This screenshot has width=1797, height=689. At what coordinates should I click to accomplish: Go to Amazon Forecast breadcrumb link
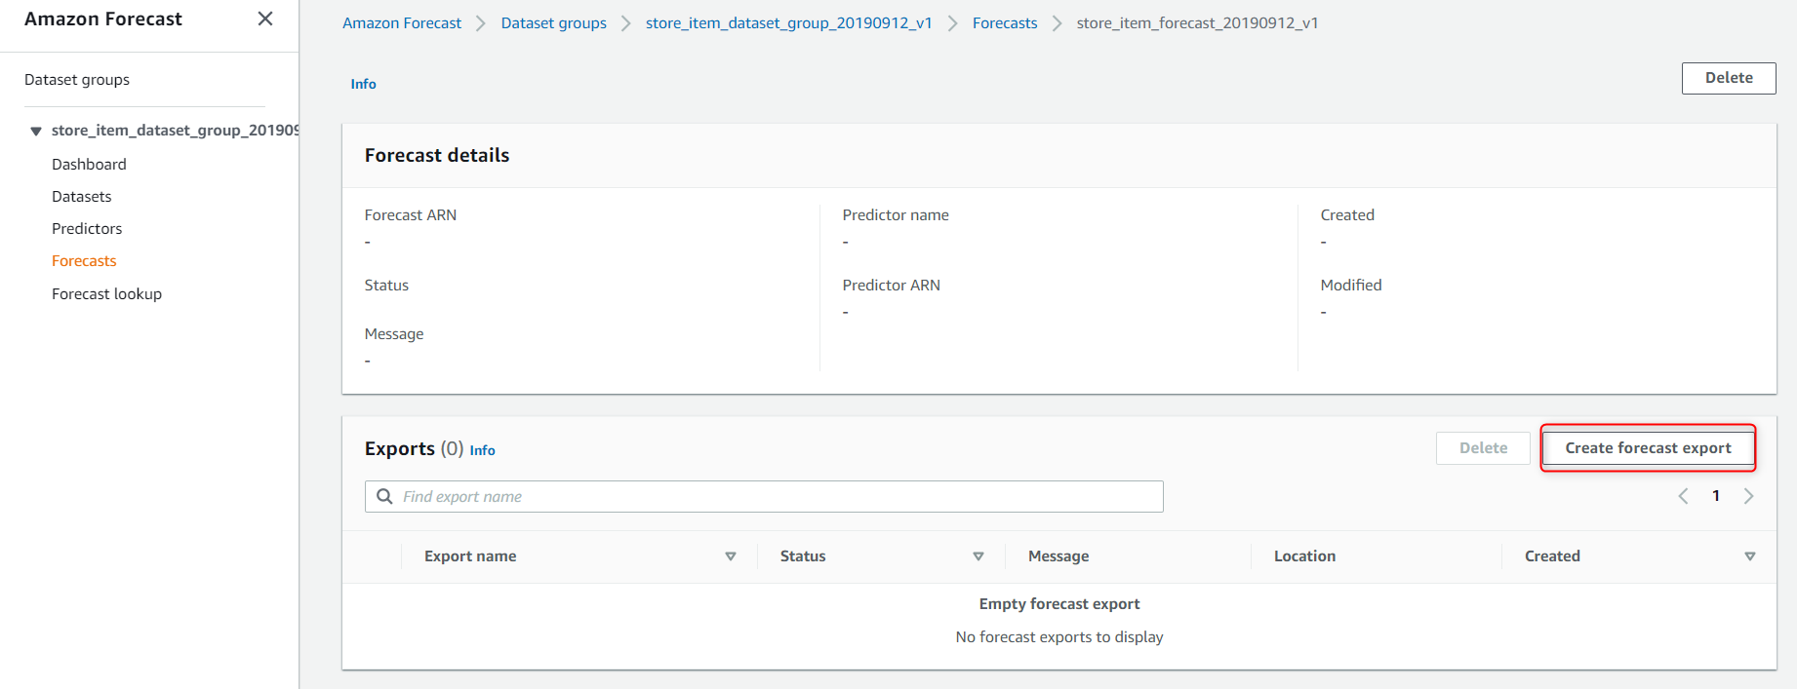click(x=402, y=22)
